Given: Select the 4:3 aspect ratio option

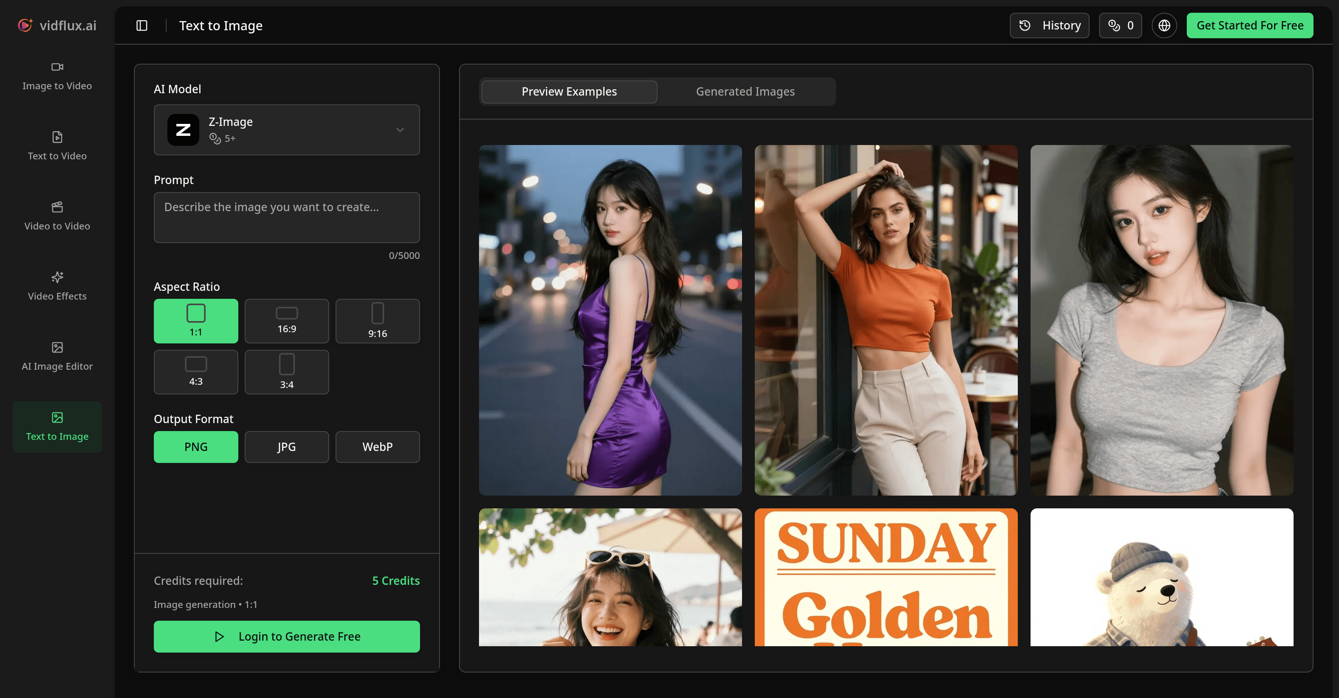Looking at the screenshot, I should pos(196,372).
